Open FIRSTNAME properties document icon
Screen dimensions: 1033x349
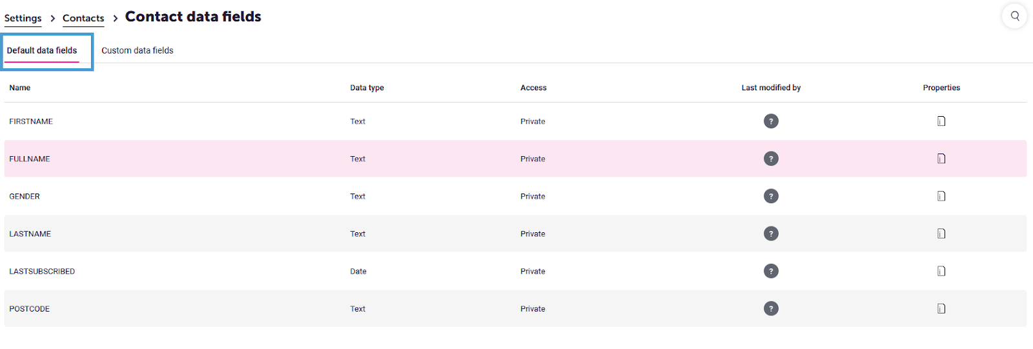click(x=941, y=121)
